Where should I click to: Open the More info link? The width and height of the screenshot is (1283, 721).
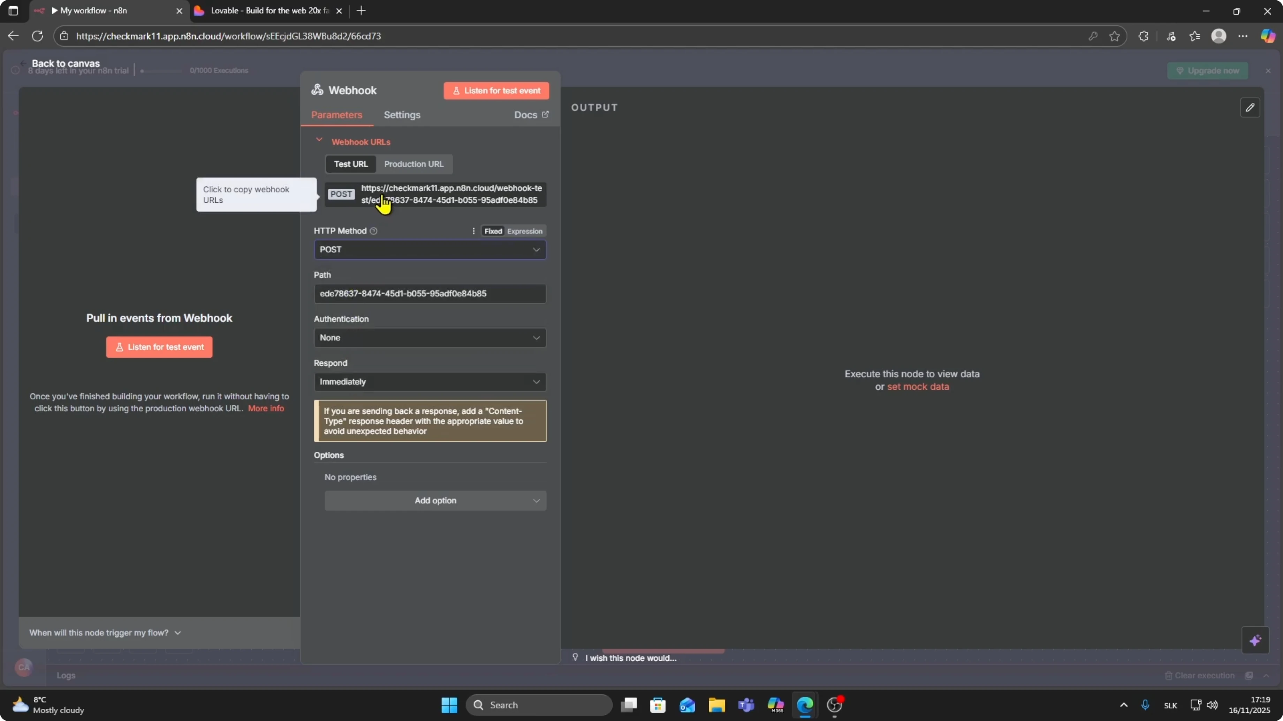point(266,409)
